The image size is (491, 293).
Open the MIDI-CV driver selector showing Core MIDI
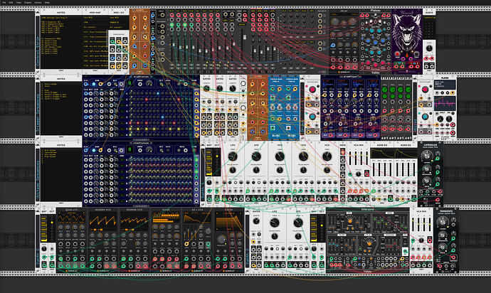[119, 18]
